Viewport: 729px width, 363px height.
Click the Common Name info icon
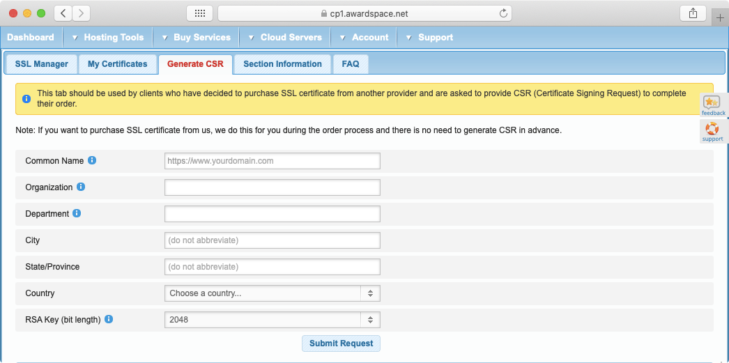click(92, 161)
